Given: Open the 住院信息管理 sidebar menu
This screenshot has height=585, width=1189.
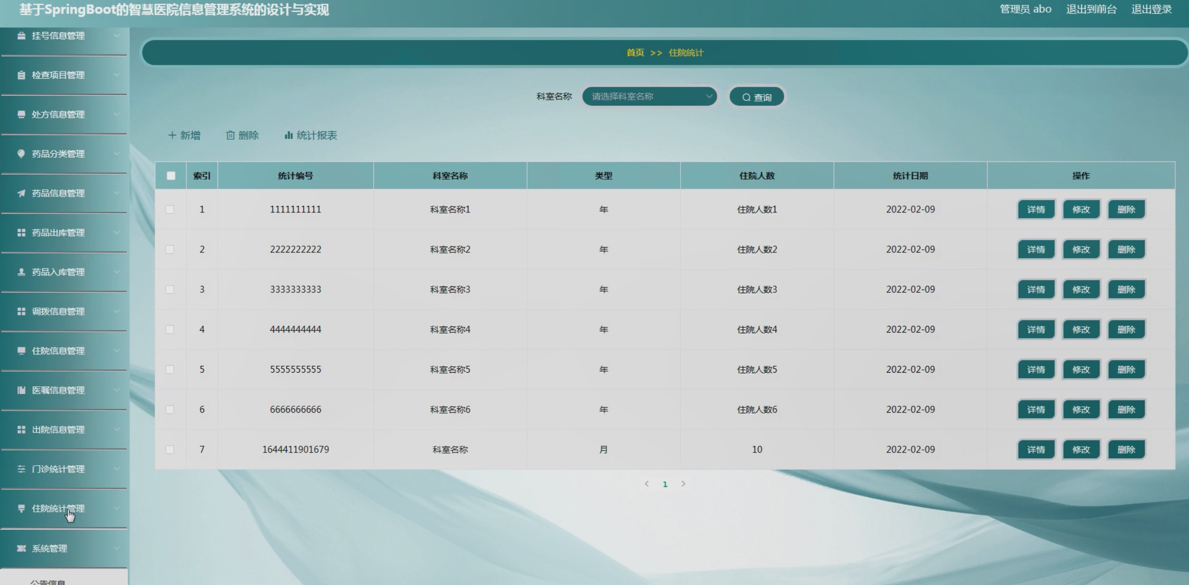Looking at the screenshot, I should coord(58,351).
